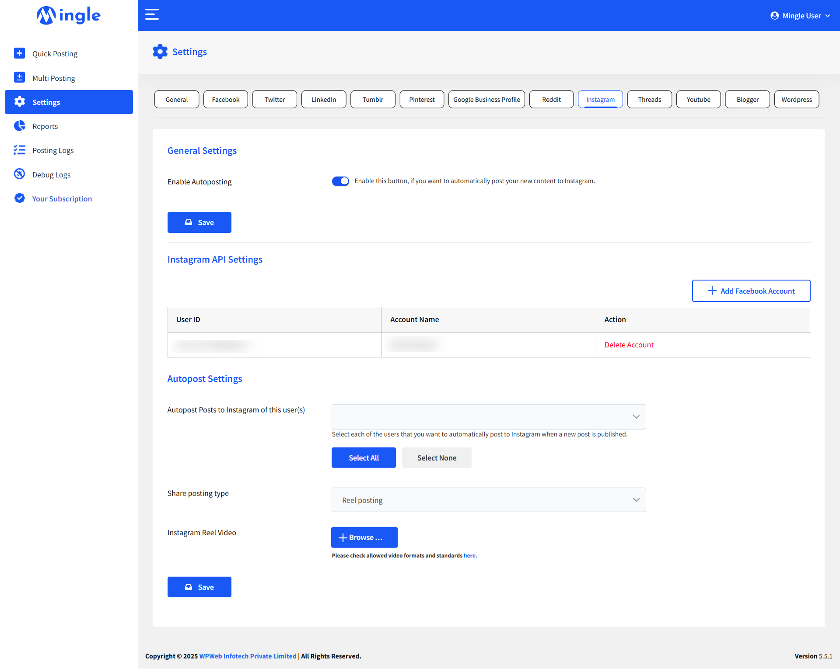The image size is (840, 669).
Task: Open WPWeb Infotech Private Limited link
Action: click(x=248, y=656)
